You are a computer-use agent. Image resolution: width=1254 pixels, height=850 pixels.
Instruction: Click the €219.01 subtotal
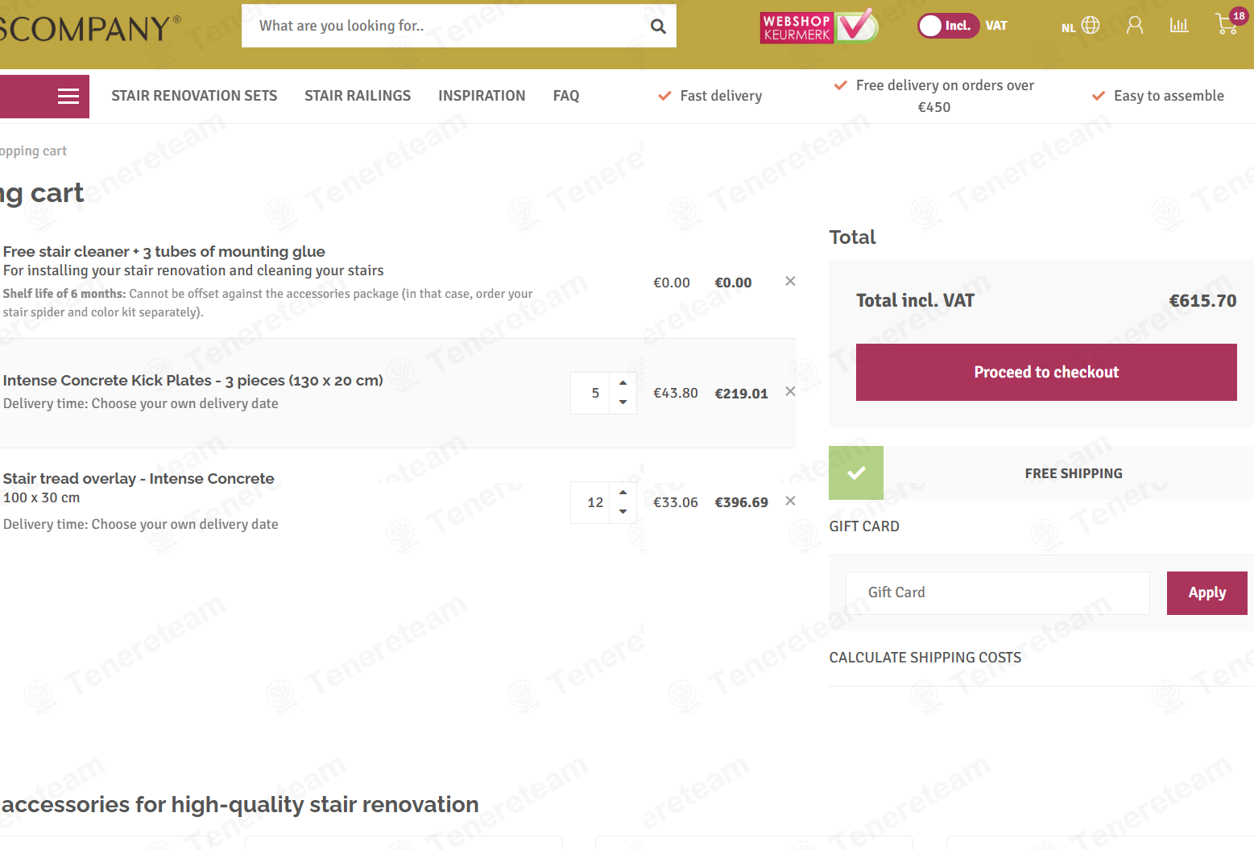[x=741, y=394]
